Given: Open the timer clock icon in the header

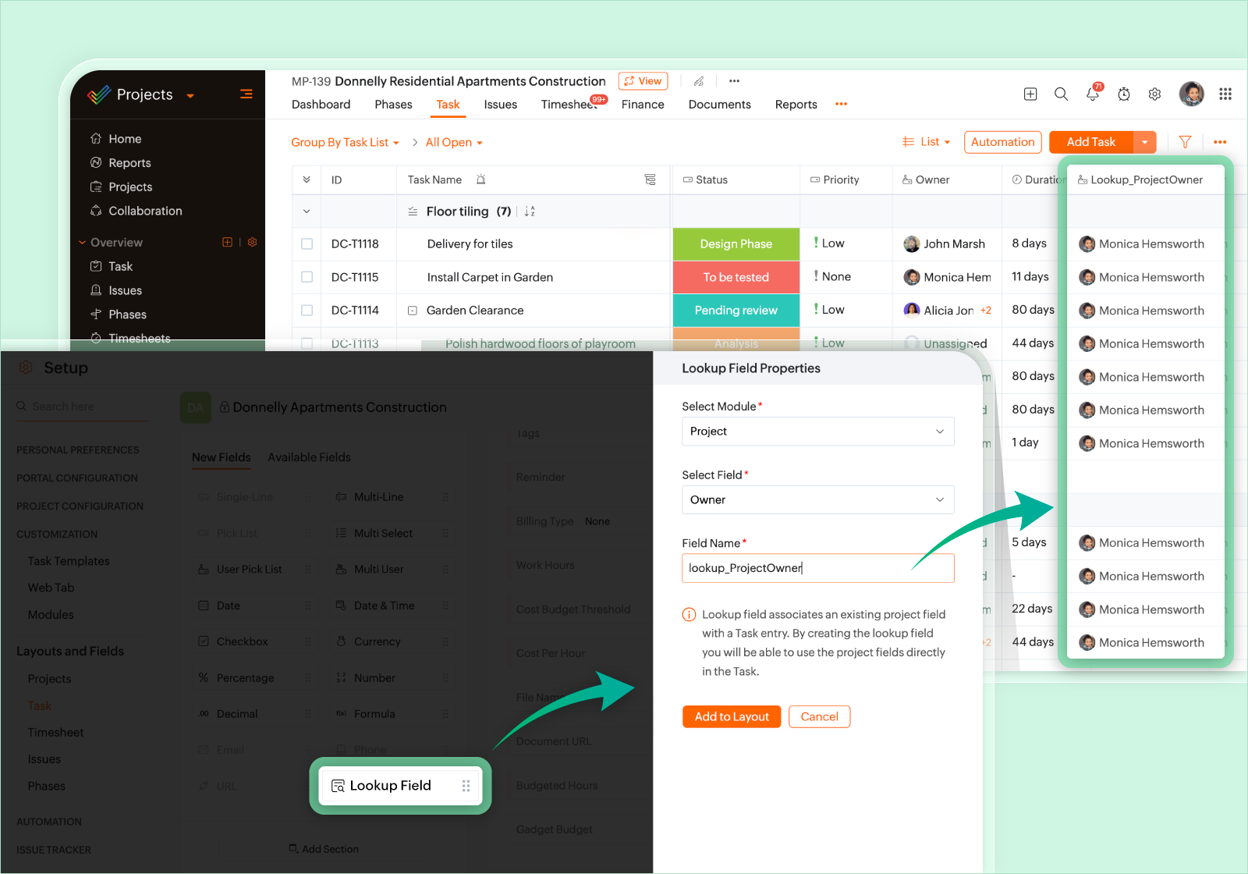Looking at the screenshot, I should click(1124, 94).
